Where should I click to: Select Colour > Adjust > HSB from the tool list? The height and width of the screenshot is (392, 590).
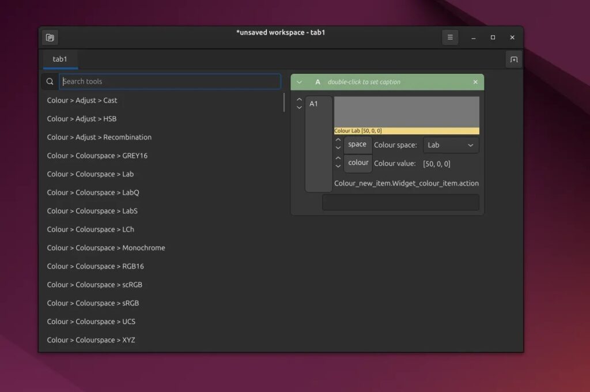point(82,118)
